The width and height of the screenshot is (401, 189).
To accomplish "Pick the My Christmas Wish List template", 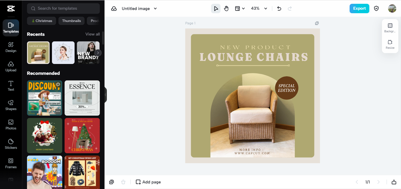I will (x=82, y=172).
